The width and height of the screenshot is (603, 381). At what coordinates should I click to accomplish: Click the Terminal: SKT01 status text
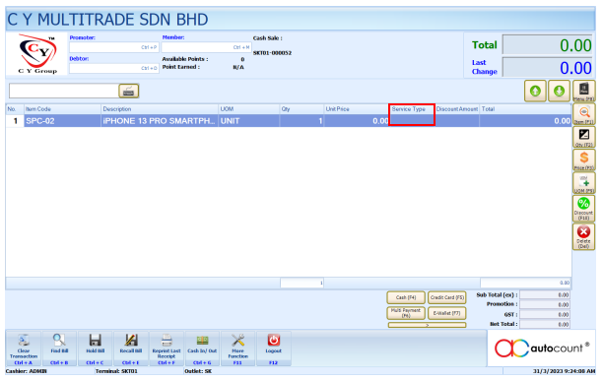point(116,371)
